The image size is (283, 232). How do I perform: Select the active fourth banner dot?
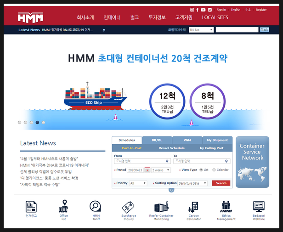pos(37,123)
